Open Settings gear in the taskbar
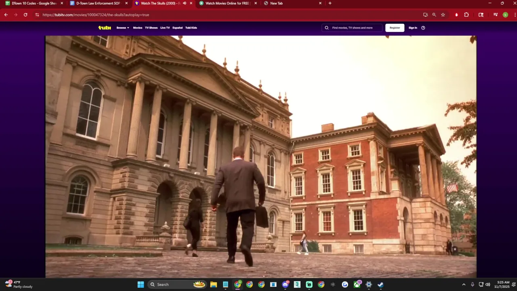The width and height of the screenshot is (517, 291). [x=369, y=285]
